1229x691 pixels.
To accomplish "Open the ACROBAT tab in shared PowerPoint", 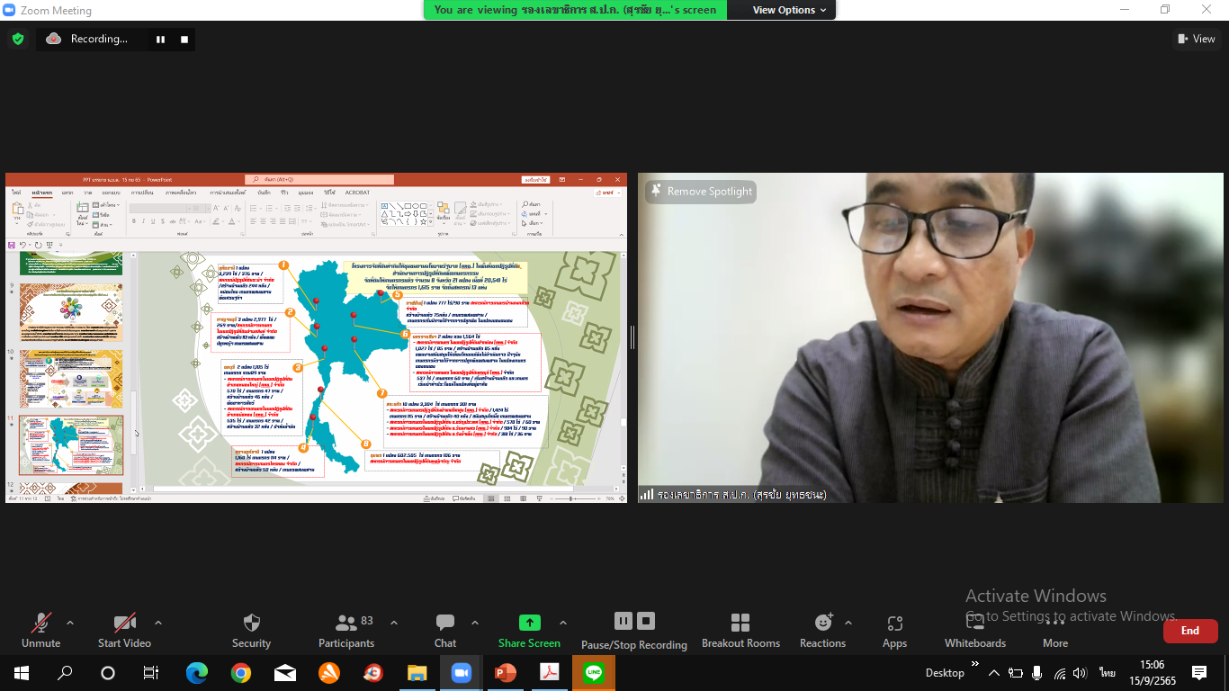I will click(357, 193).
